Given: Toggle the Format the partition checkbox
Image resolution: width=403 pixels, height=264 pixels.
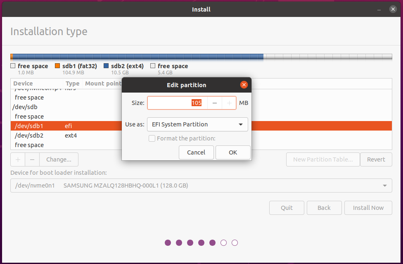Looking at the screenshot, I should [152, 138].
